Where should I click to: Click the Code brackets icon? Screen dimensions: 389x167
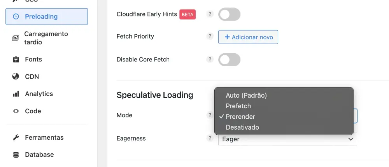tap(16, 111)
